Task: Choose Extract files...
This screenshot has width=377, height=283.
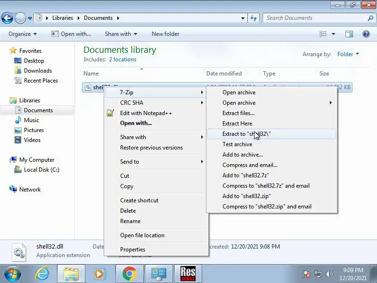Action: (x=272, y=113)
